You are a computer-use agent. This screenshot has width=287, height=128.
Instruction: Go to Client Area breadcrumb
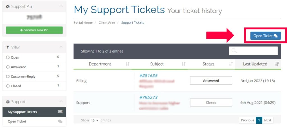[107, 22]
